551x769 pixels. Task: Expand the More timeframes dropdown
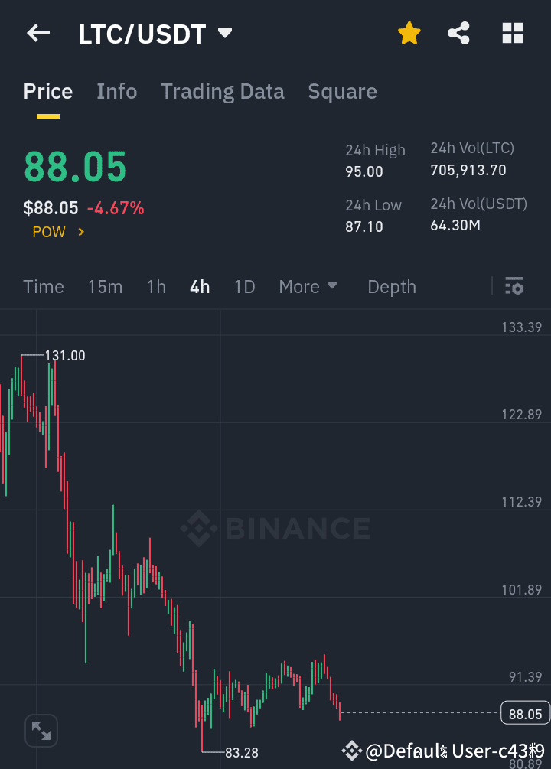pyautogui.click(x=308, y=286)
